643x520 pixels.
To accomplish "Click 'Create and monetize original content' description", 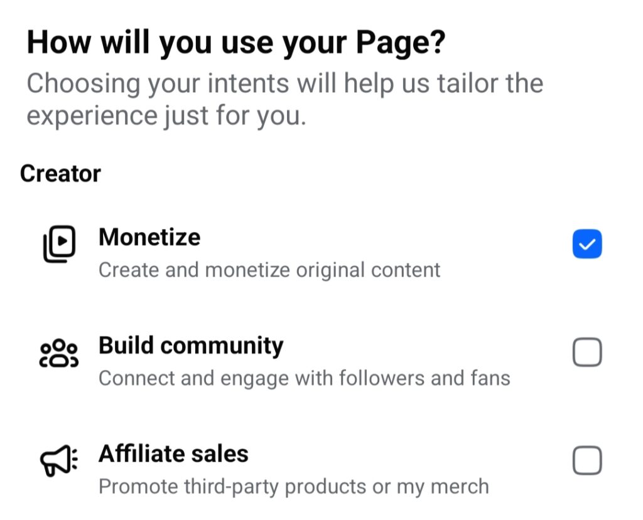I will [269, 270].
